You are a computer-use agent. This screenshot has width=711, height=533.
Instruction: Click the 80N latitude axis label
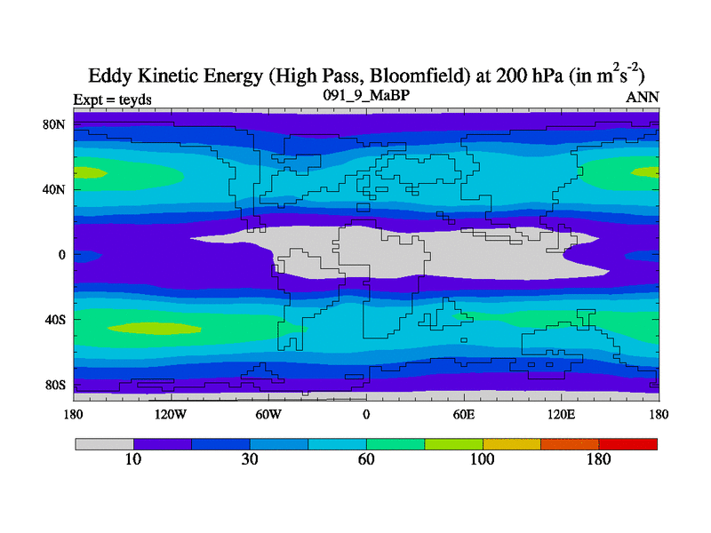click(x=55, y=124)
